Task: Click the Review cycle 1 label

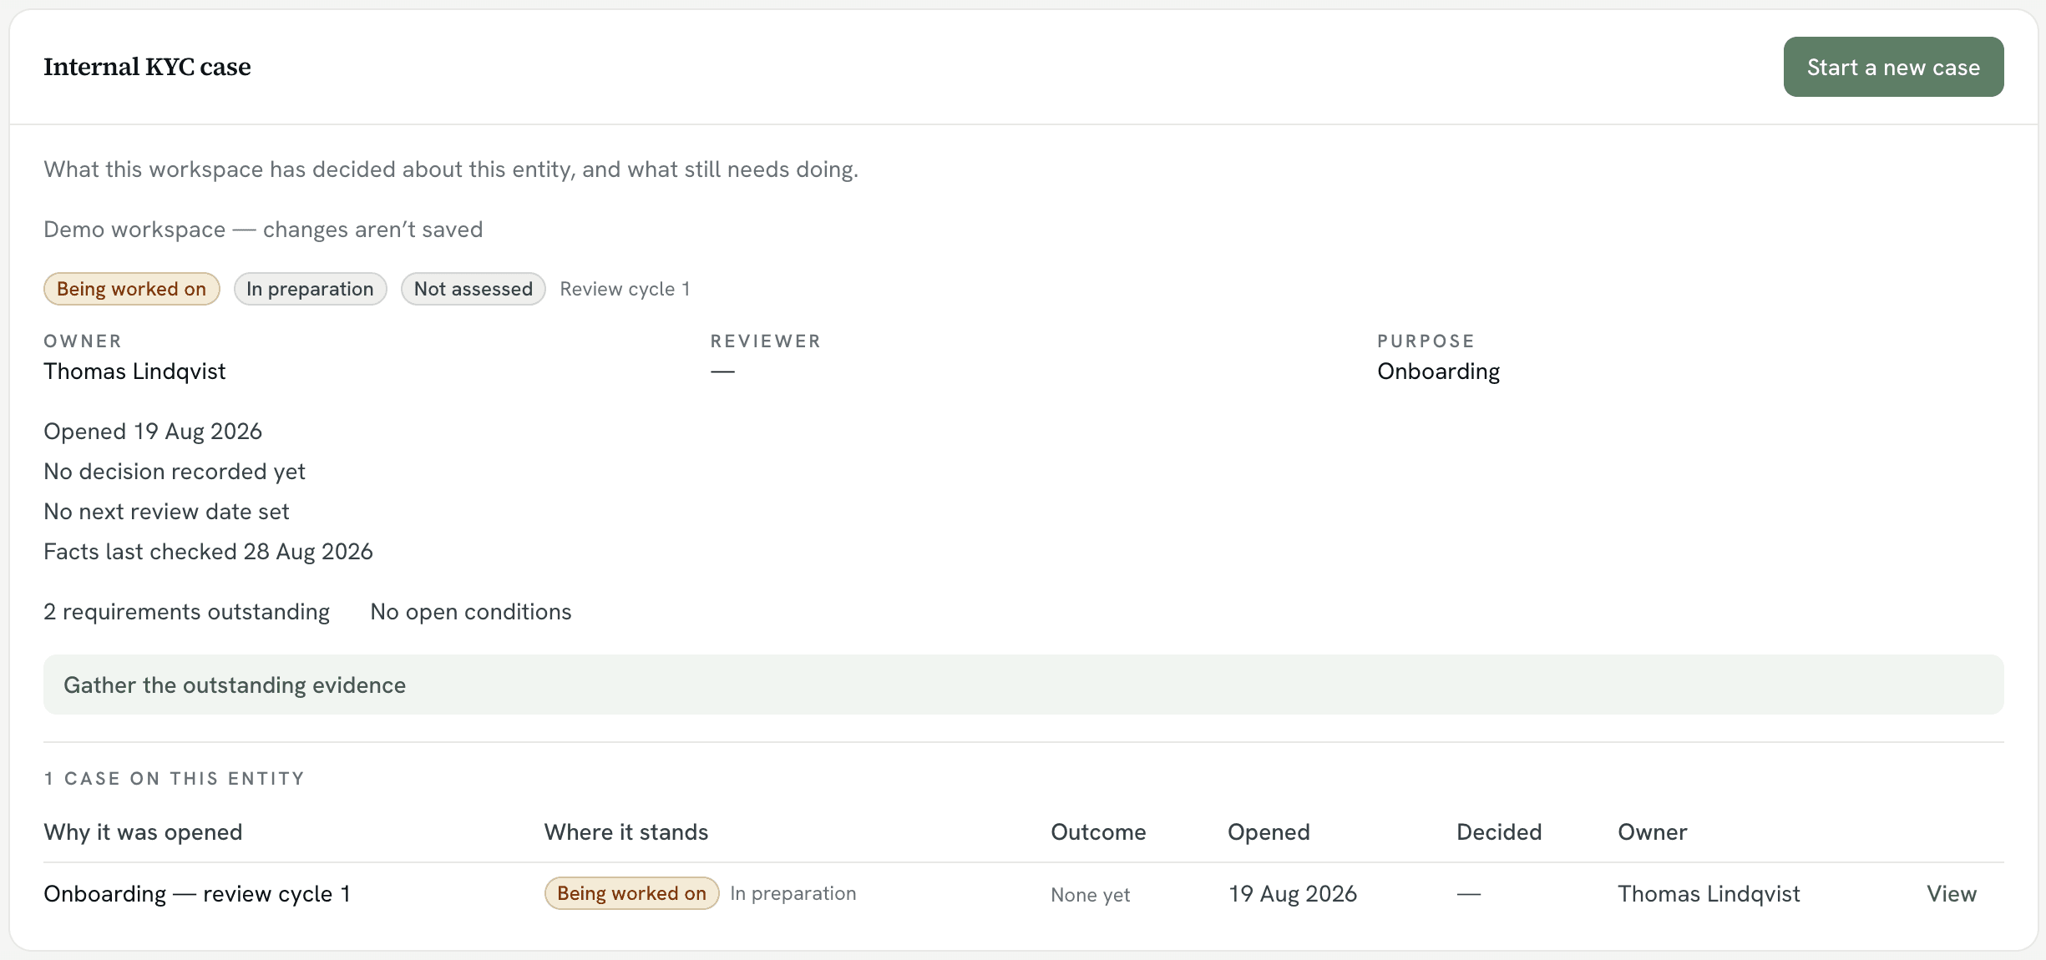Action: coord(625,289)
